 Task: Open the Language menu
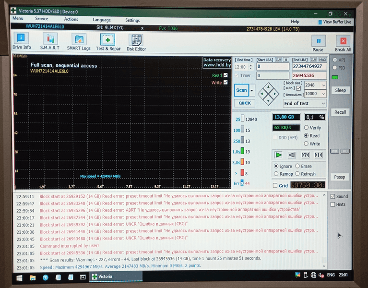pyautogui.click(x=102, y=20)
